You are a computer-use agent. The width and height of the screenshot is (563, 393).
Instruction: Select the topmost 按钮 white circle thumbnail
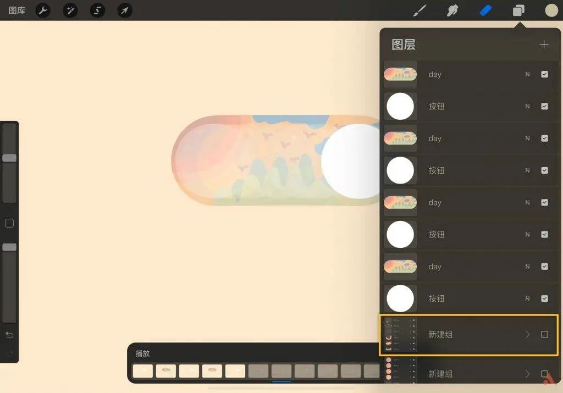[x=400, y=106]
